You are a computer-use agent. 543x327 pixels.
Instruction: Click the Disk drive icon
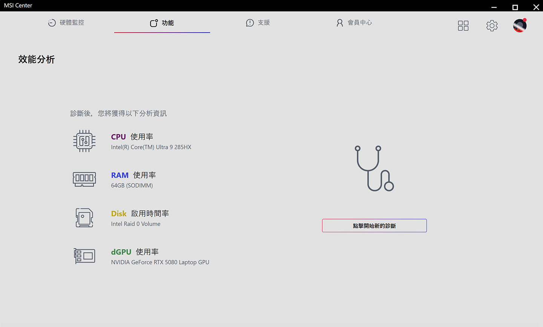[84, 218]
